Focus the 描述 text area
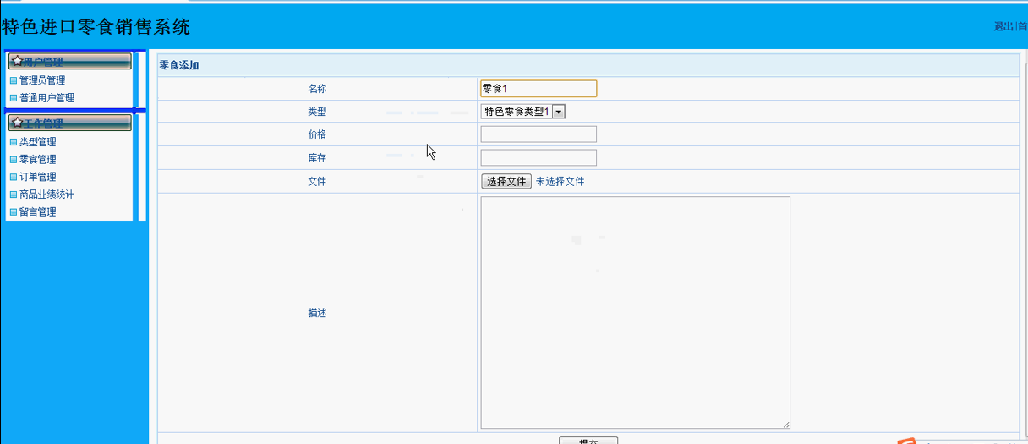 (x=635, y=313)
